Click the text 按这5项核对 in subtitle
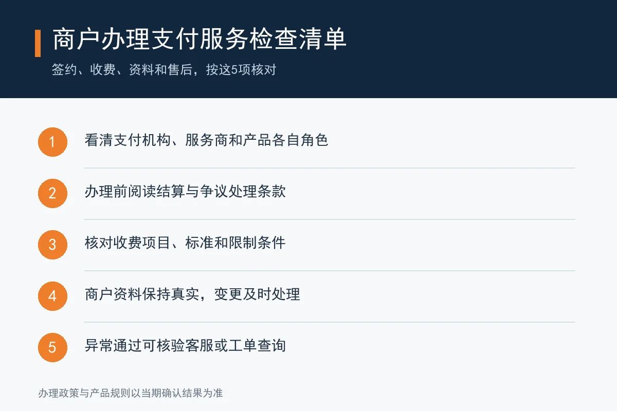 pos(241,70)
